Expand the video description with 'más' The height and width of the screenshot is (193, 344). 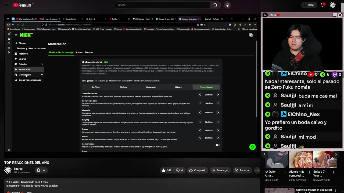(29, 192)
